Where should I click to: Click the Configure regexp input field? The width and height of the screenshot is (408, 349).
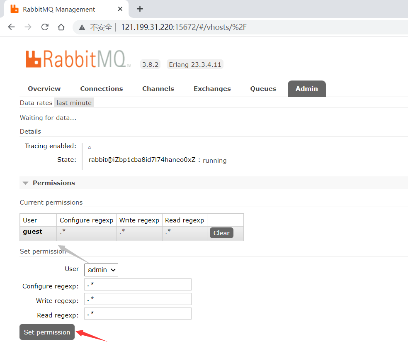click(x=138, y=284)
